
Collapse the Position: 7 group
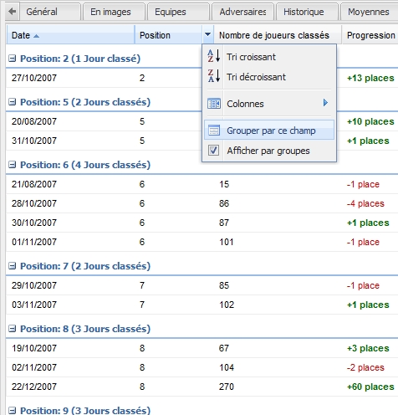[12, 266]
